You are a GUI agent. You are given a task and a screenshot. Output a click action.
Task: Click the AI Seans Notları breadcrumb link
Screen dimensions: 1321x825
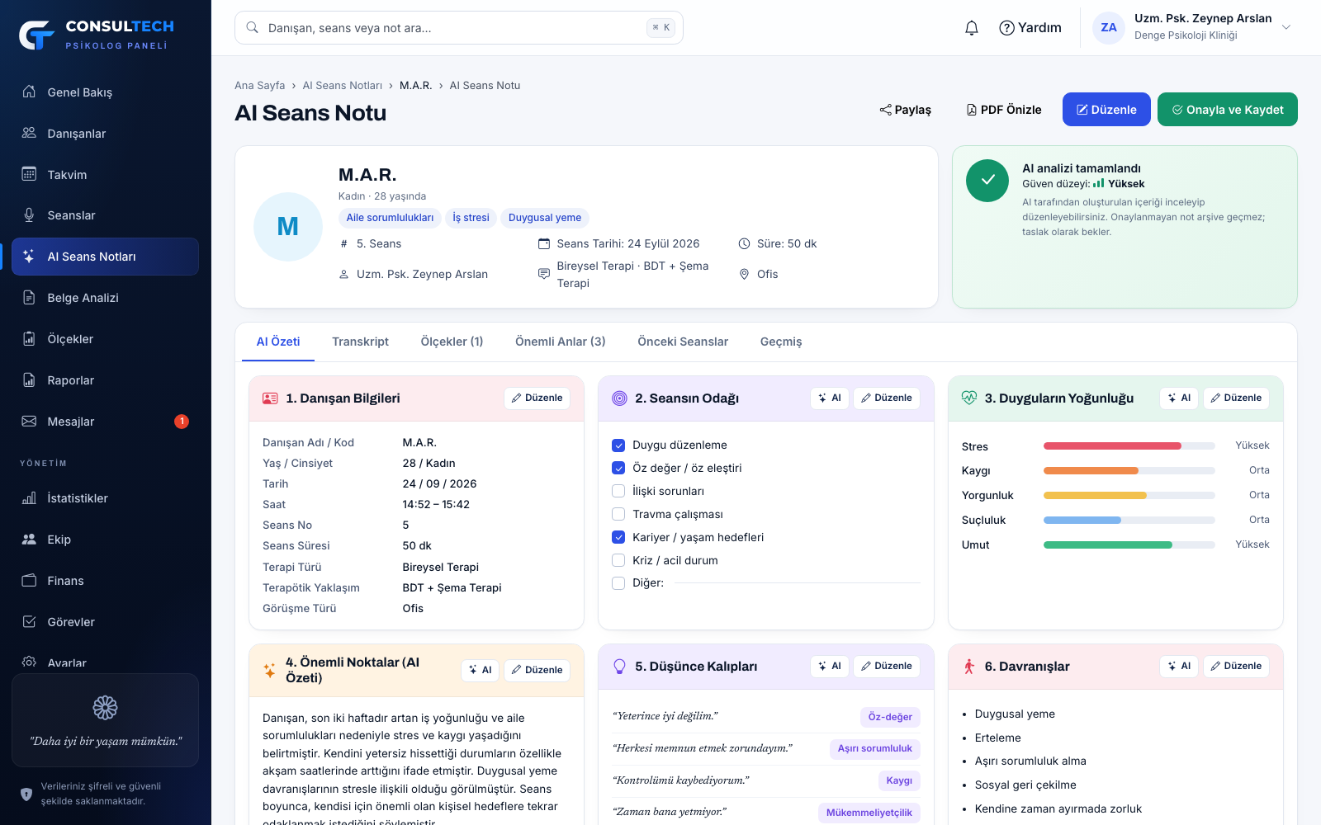[342, 86]
